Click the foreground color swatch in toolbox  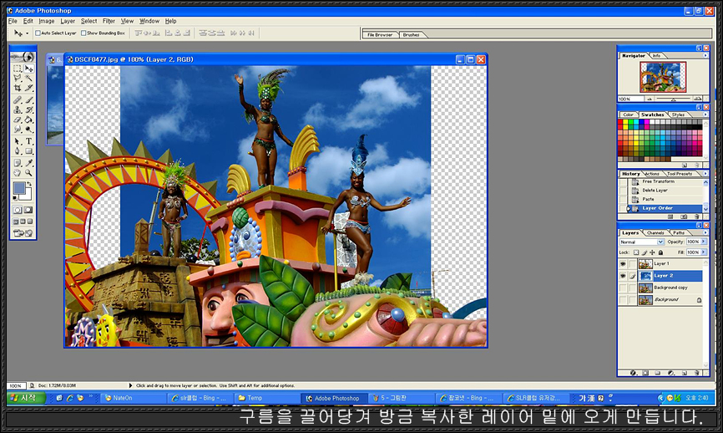click(x=19, y=188)
